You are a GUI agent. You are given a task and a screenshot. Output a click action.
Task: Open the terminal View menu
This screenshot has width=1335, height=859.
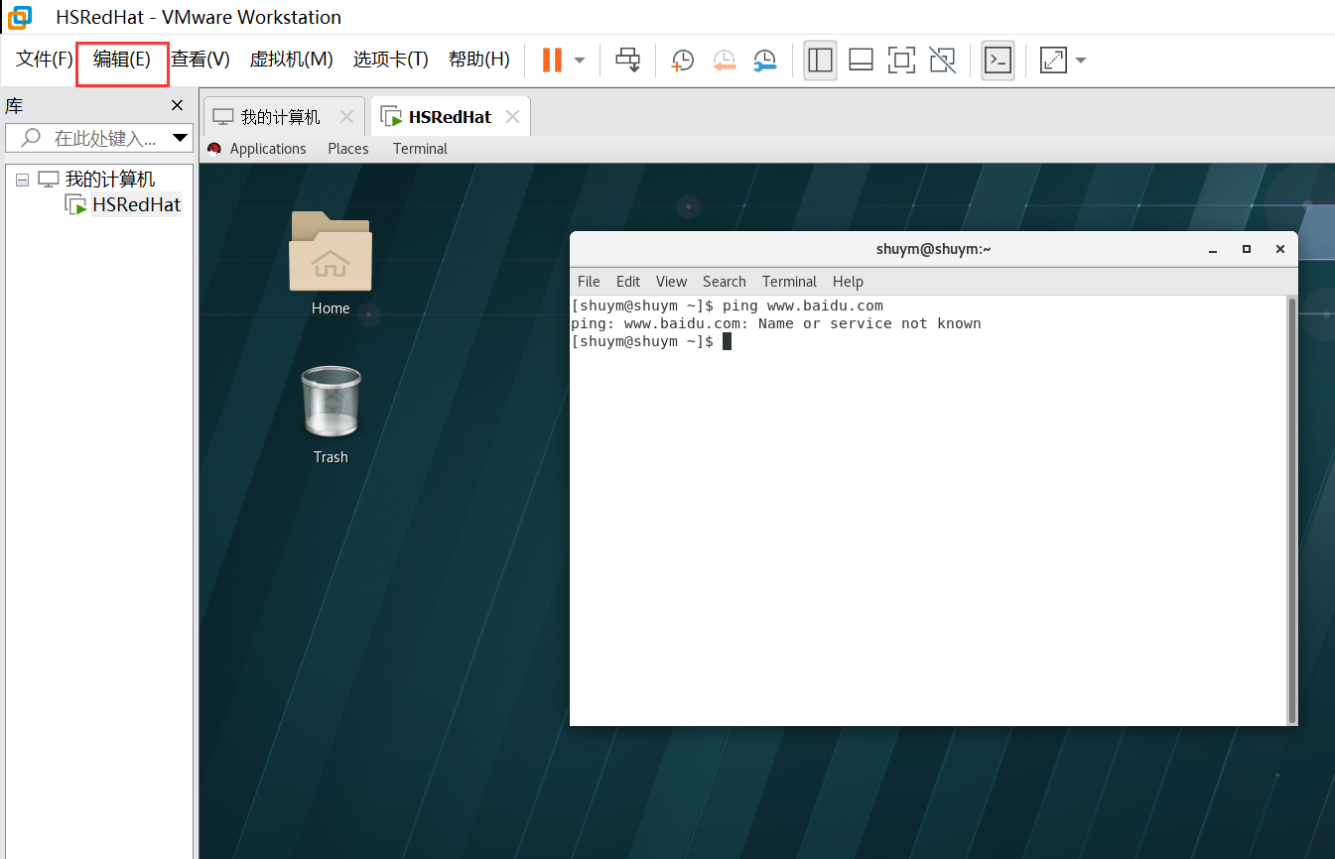[x=672, y=282]
